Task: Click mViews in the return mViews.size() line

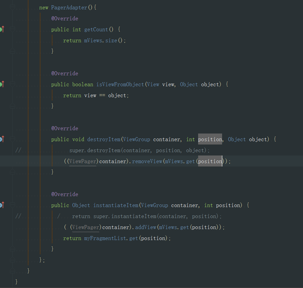Action: pos(93,40)
